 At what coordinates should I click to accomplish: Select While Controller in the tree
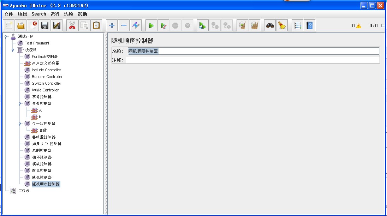pyautogui.click(x=45, y=90)
